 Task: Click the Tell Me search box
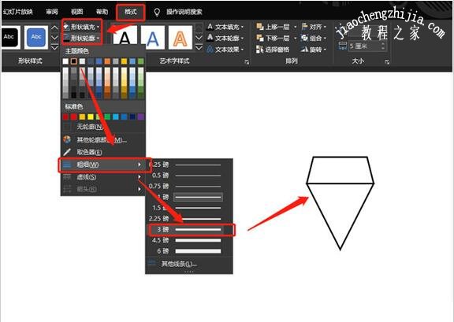[184, 12]
